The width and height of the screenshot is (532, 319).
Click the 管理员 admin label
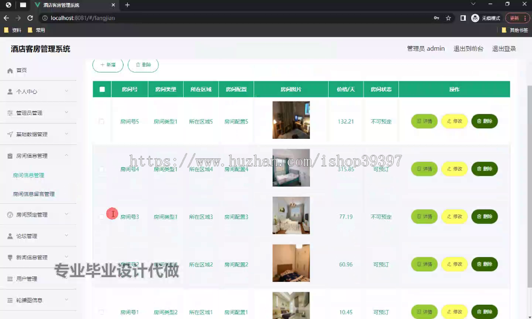426,49
